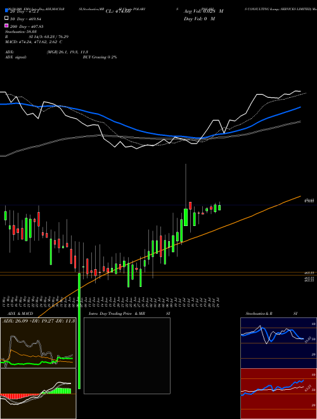Click the 'Avg Vol: 0.028 M' label
317x419 pixels.
(x=204, y=11)
